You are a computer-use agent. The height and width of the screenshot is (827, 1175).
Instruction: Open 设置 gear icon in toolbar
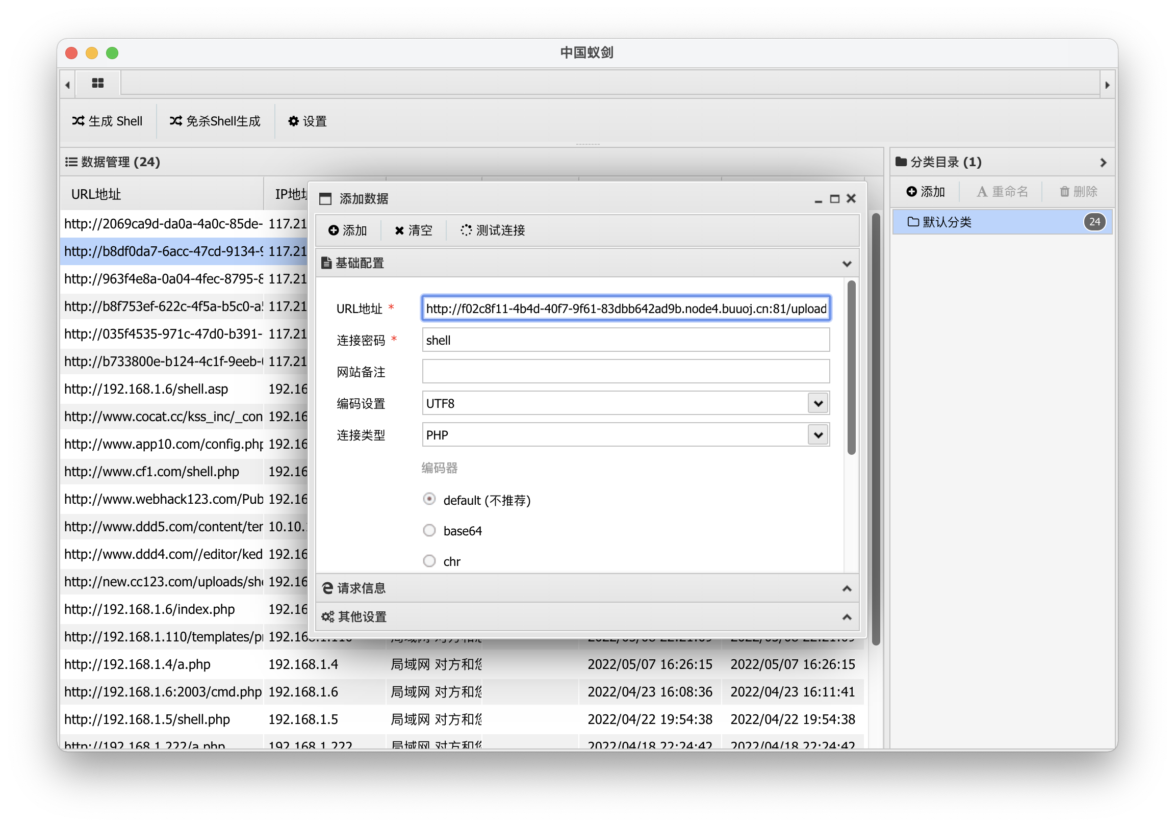pos(293,121)
